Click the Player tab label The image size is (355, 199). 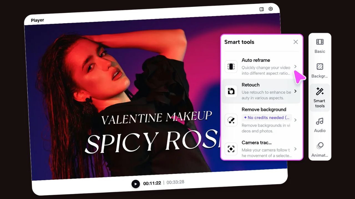37,20
